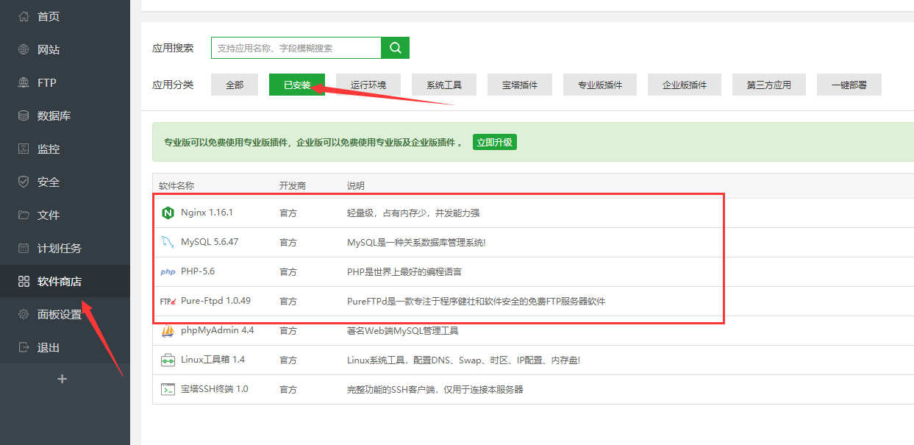Click the plus icon at sidebar bottom
The image size is (914, 445).
63,379
